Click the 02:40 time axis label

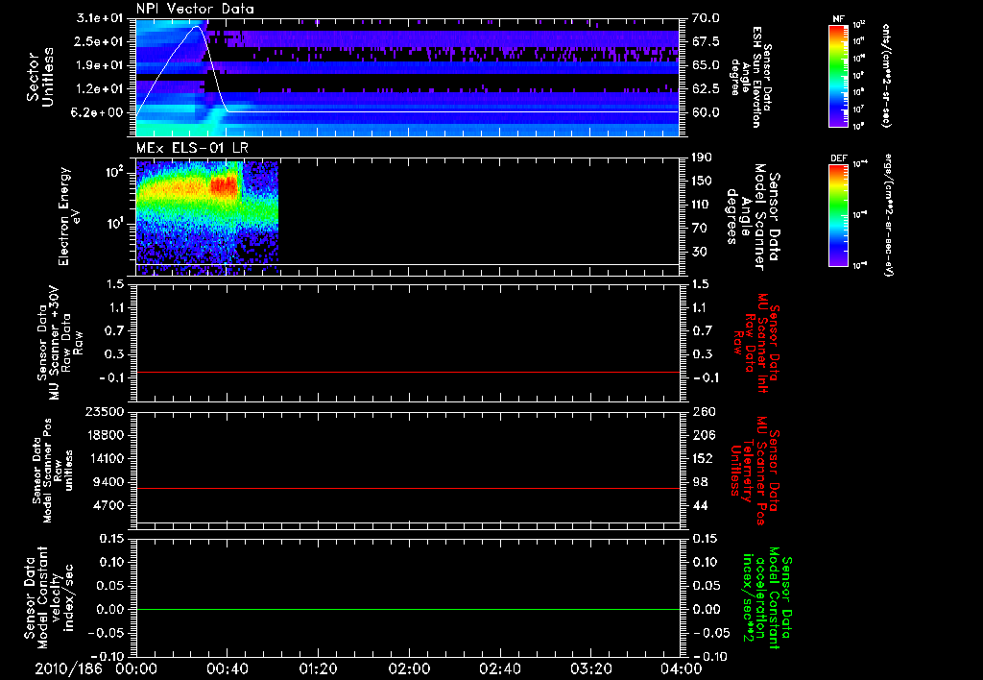[499, 668]
